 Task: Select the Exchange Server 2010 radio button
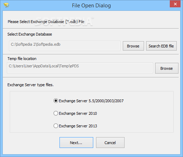tap(75, 113)
